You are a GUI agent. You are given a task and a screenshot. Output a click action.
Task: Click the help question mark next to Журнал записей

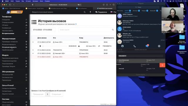click(76, 24)
